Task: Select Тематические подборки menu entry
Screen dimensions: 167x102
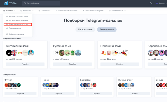Action: (18, 24)
